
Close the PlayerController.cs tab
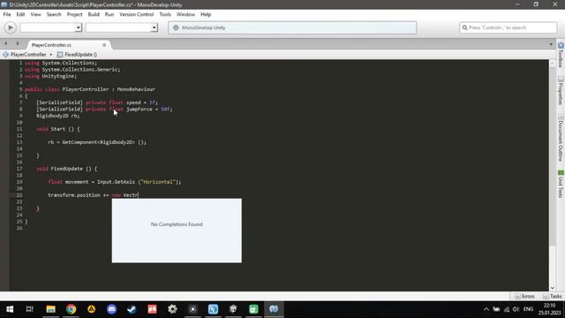click(104, 45)
